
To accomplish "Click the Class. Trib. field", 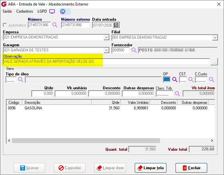I will 165,94.
